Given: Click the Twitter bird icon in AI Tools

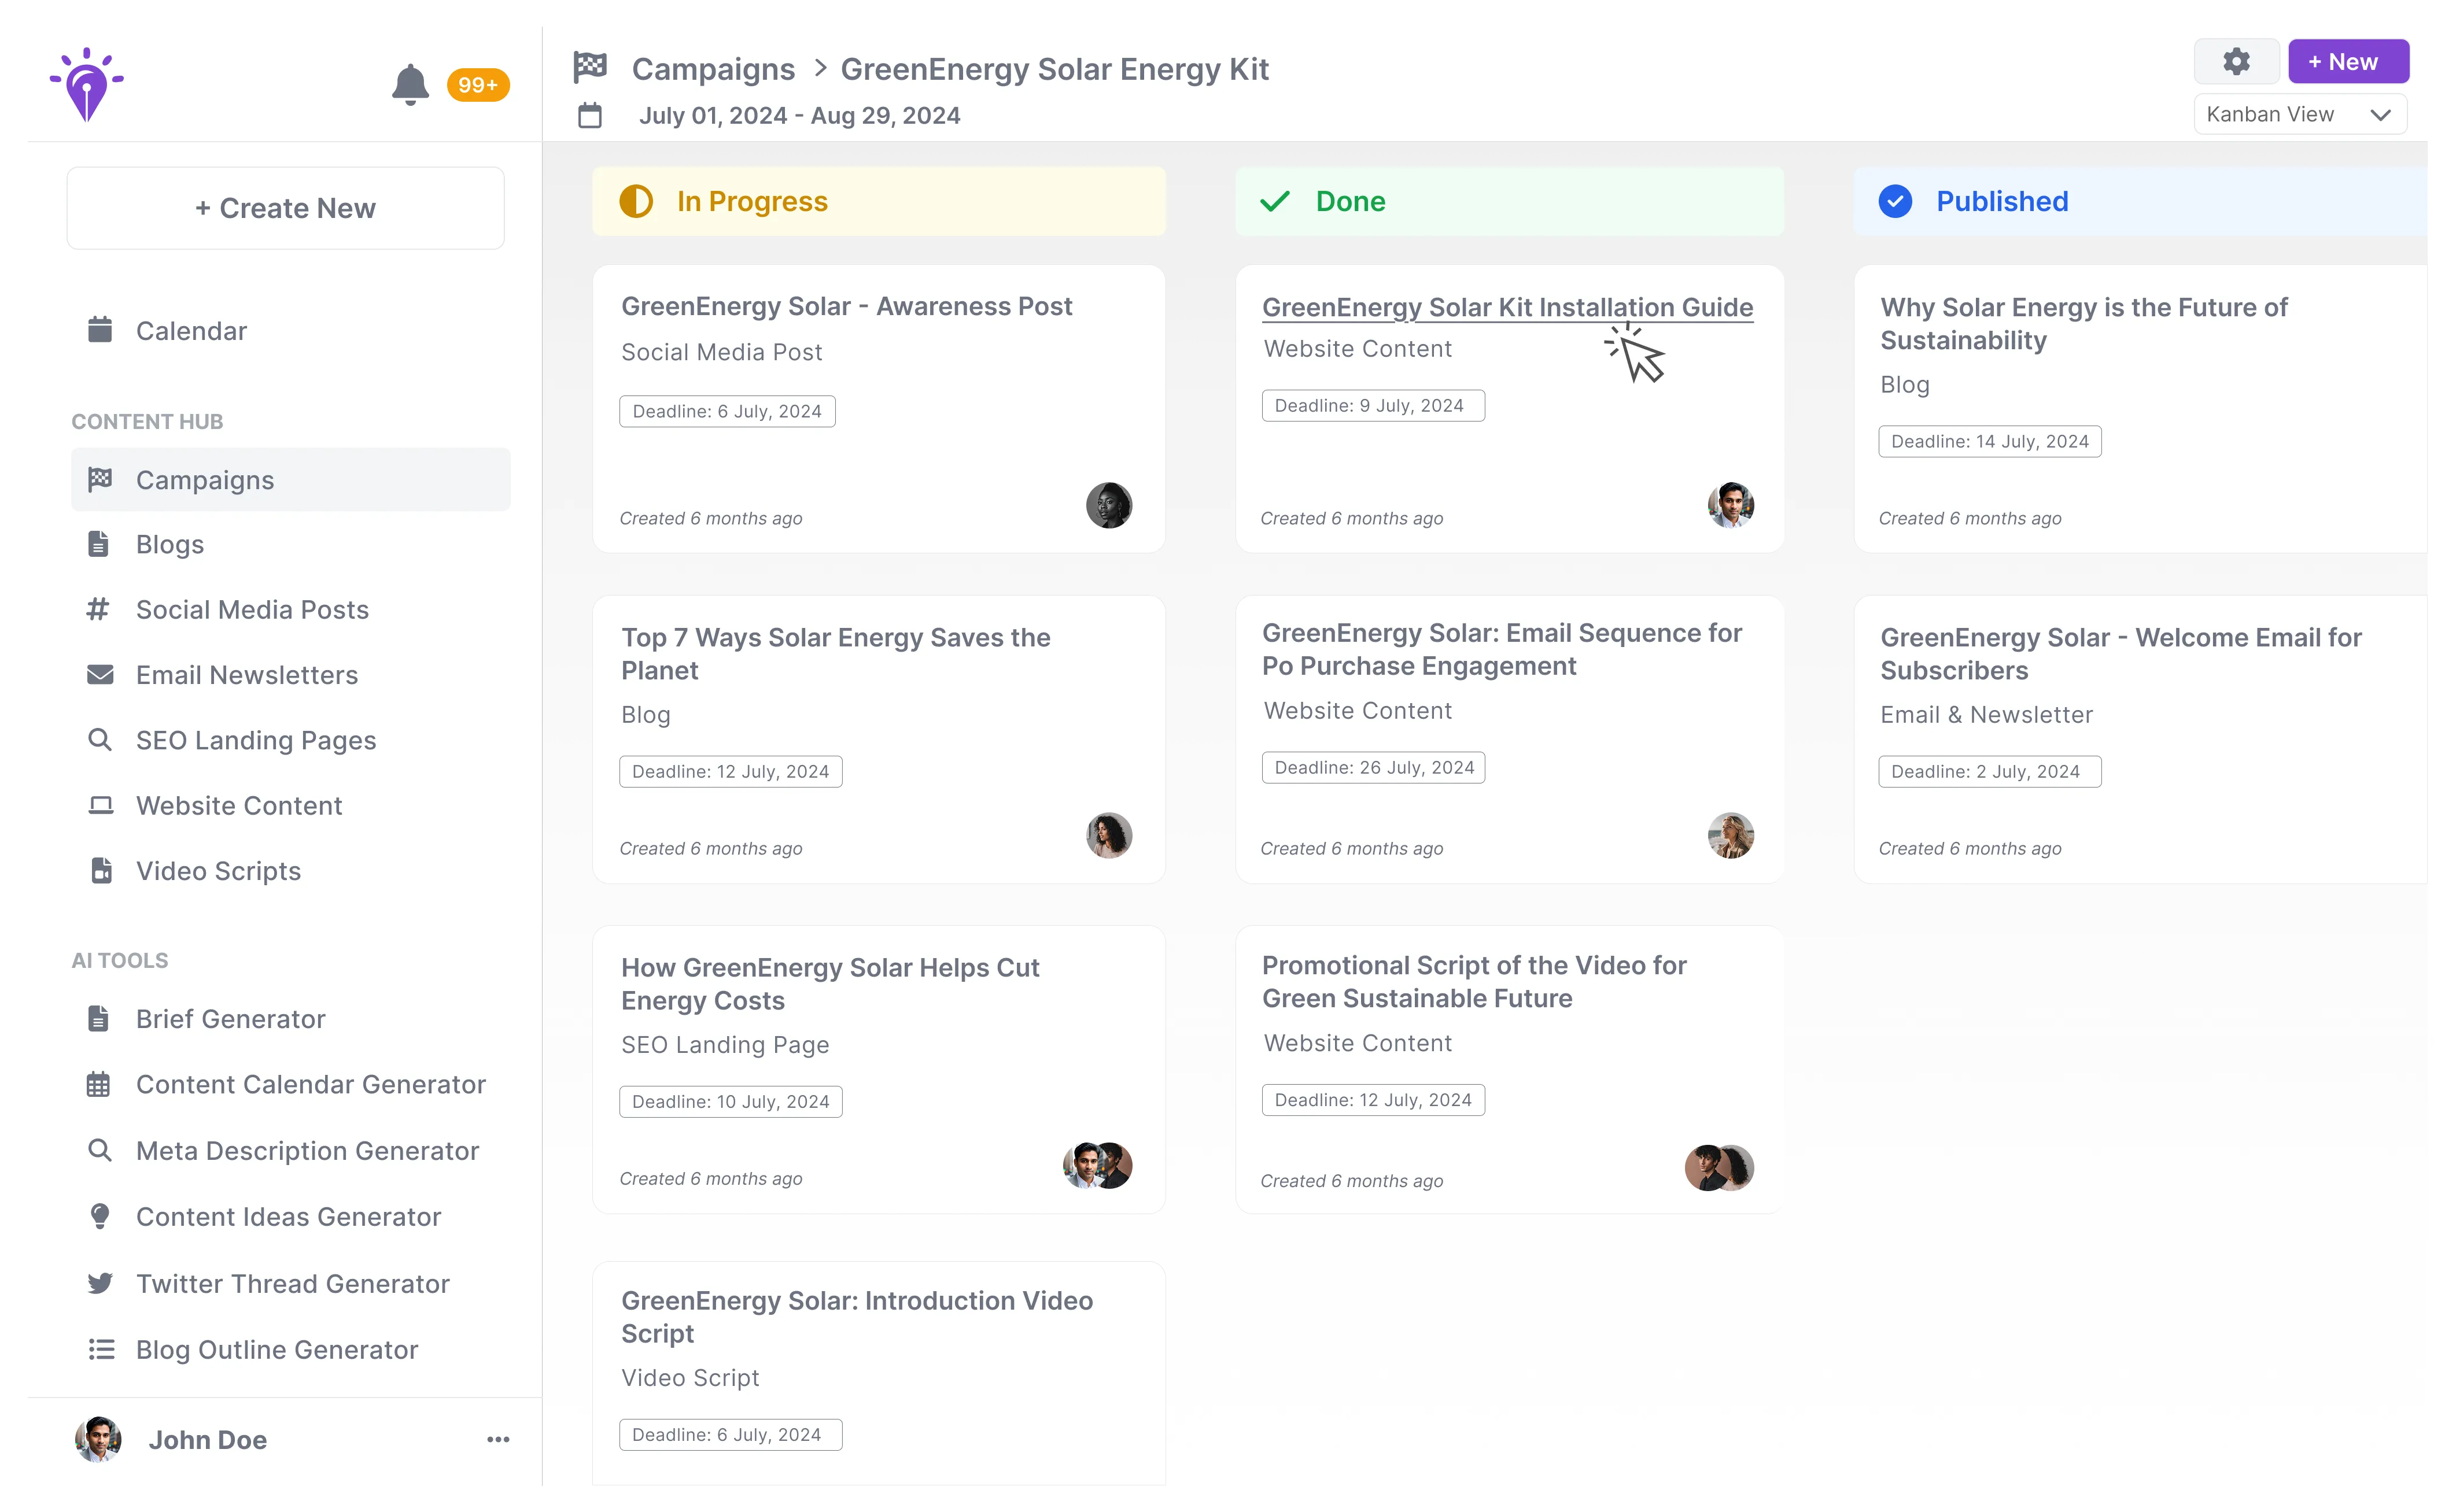Looking at the screenshot, I should [x=100, y=1283].
